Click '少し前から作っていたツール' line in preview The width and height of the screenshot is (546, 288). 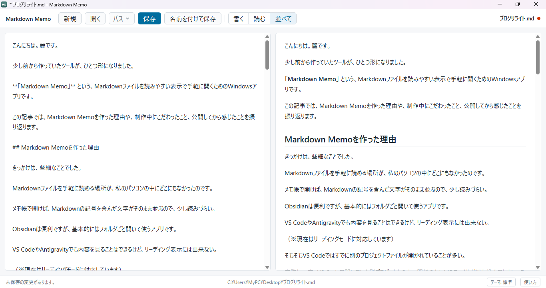[x=345, y=62]
